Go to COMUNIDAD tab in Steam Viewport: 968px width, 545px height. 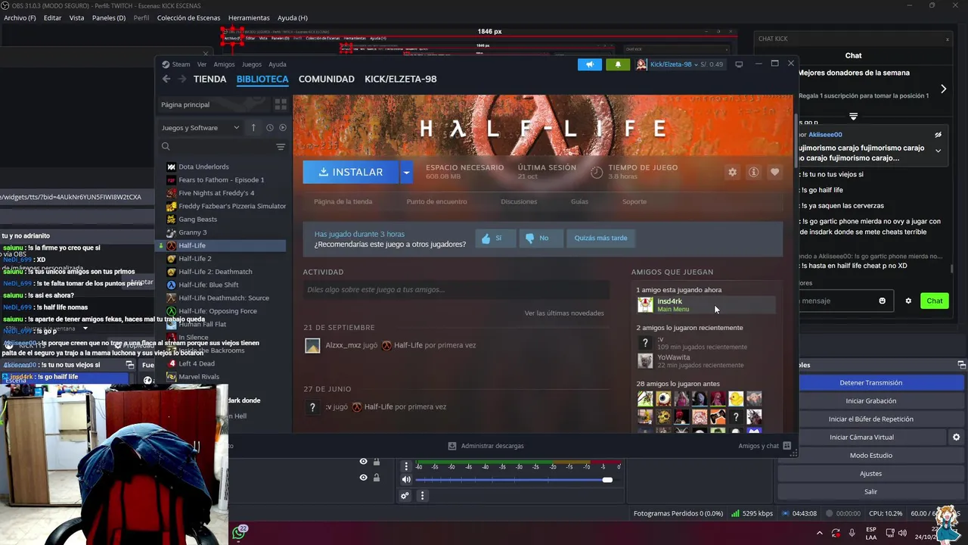pyautogui.click(x=326, y=79)
